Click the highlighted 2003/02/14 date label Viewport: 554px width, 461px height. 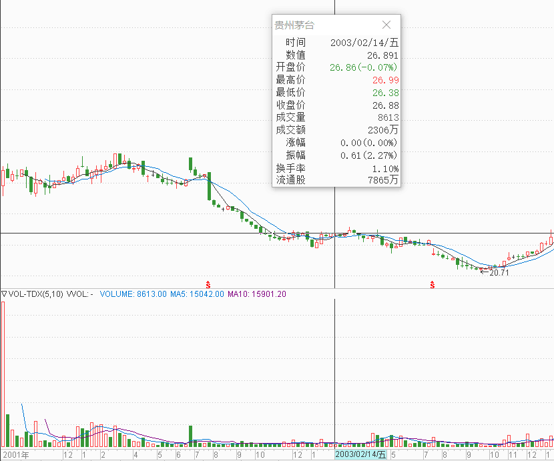coord(360,454)
